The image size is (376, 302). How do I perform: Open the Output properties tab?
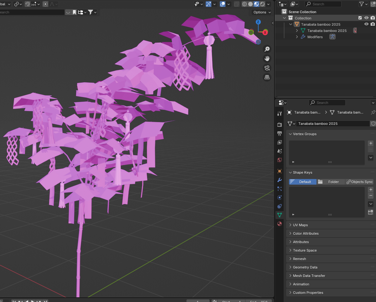point(280,133)
